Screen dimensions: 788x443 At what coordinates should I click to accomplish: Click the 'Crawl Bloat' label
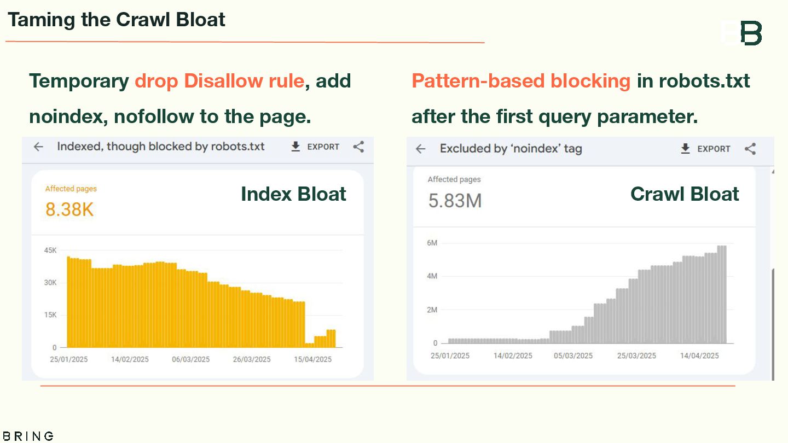pos(685,194)
